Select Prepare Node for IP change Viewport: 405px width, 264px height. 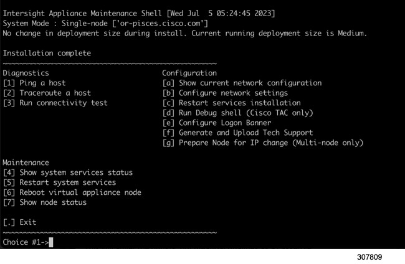(x=263, y=143)
